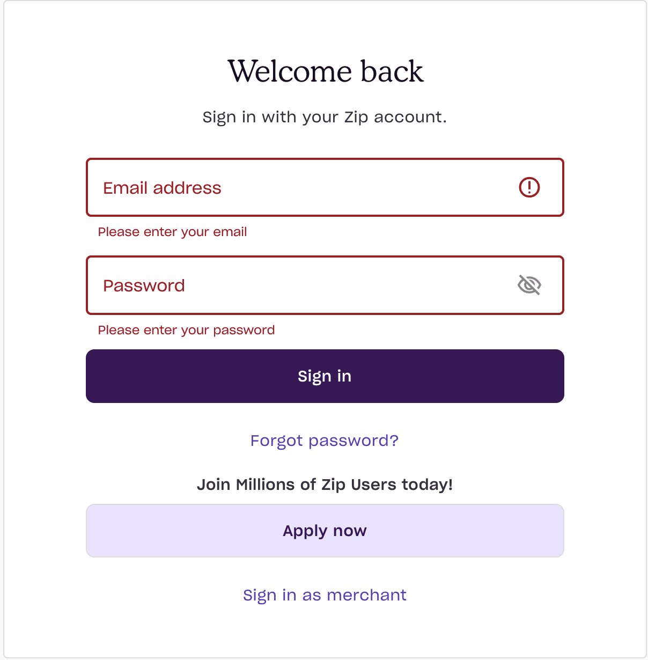Open Sign in as merchant
This screenshot has width=648, height=660.
point(325,595)
